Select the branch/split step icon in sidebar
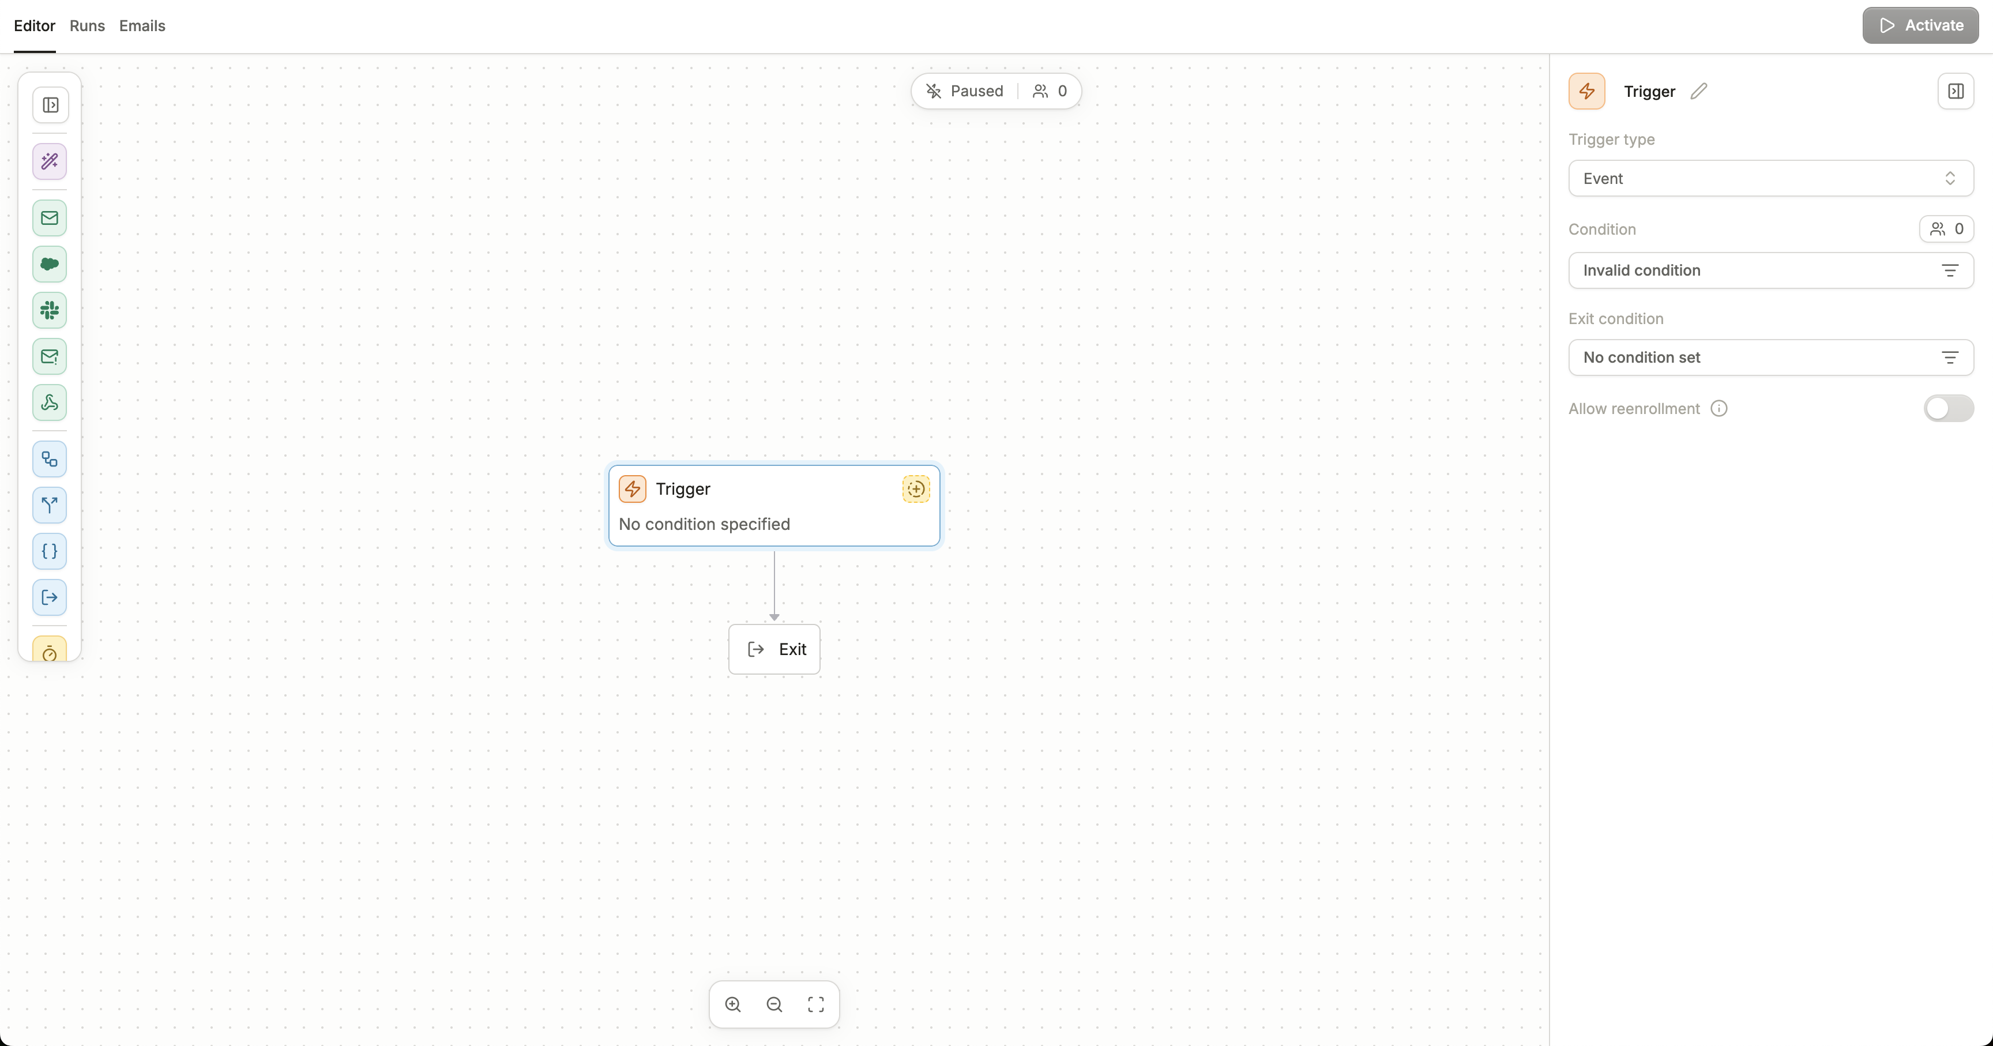 (49, 505)
